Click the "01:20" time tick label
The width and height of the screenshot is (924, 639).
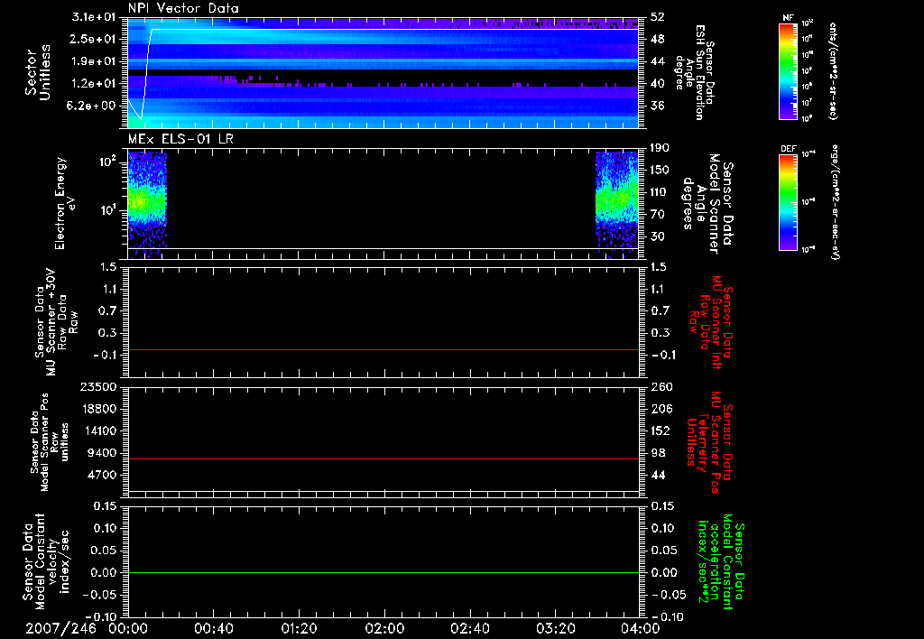(x=299, y=629)
